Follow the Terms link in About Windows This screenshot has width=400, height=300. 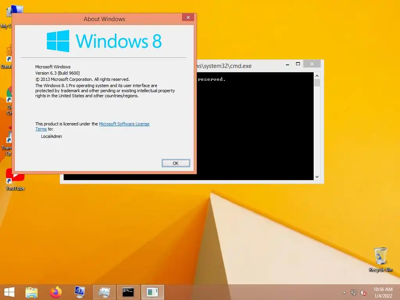click(x=41, y=129)
